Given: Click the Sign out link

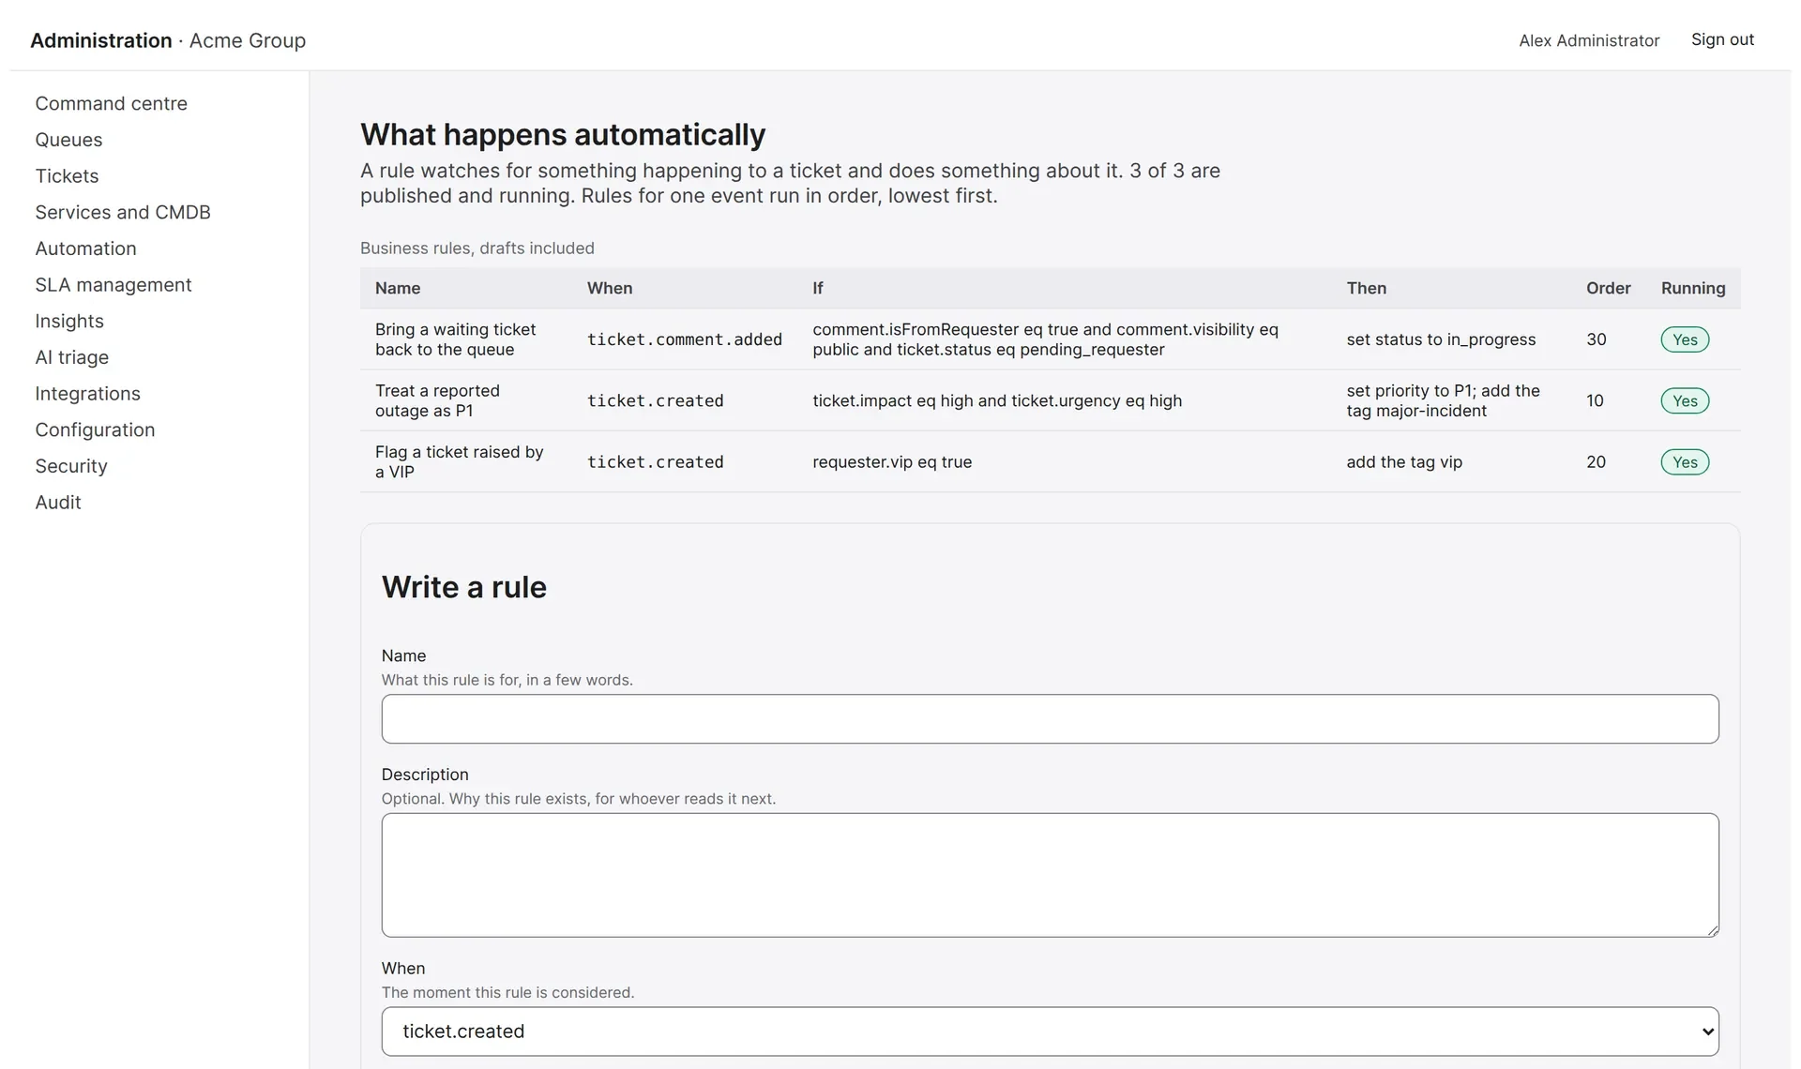Looking at the screenshot, I should [x=1722, y=39].
